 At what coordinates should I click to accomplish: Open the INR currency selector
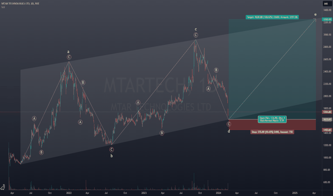click(327, 4)
